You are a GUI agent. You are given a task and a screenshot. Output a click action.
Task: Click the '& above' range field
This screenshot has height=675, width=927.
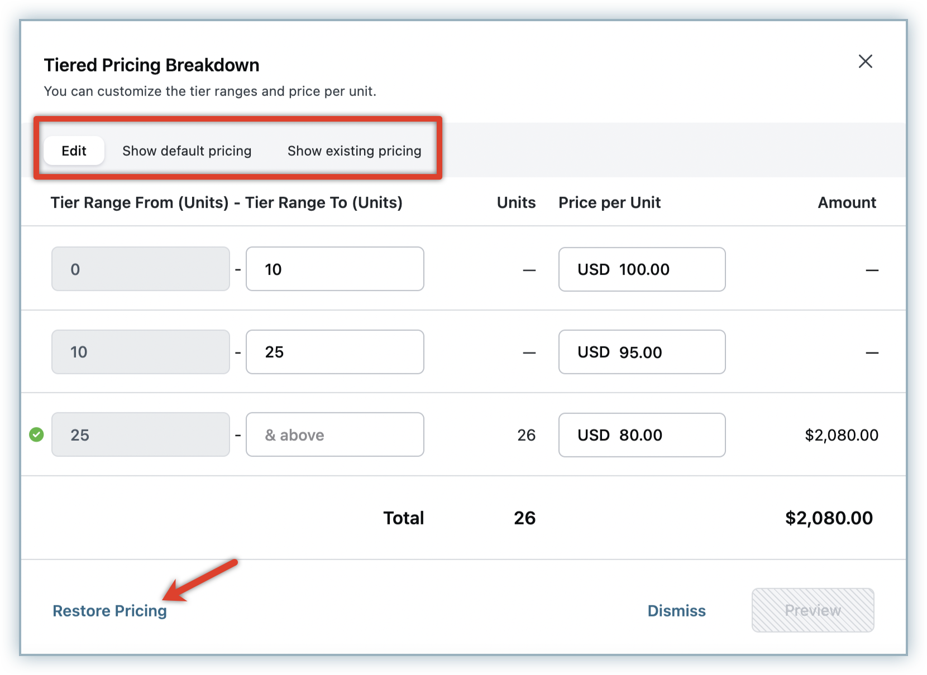[335, 435]
